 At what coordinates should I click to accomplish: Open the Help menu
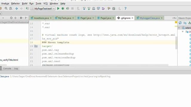[63, 4]
